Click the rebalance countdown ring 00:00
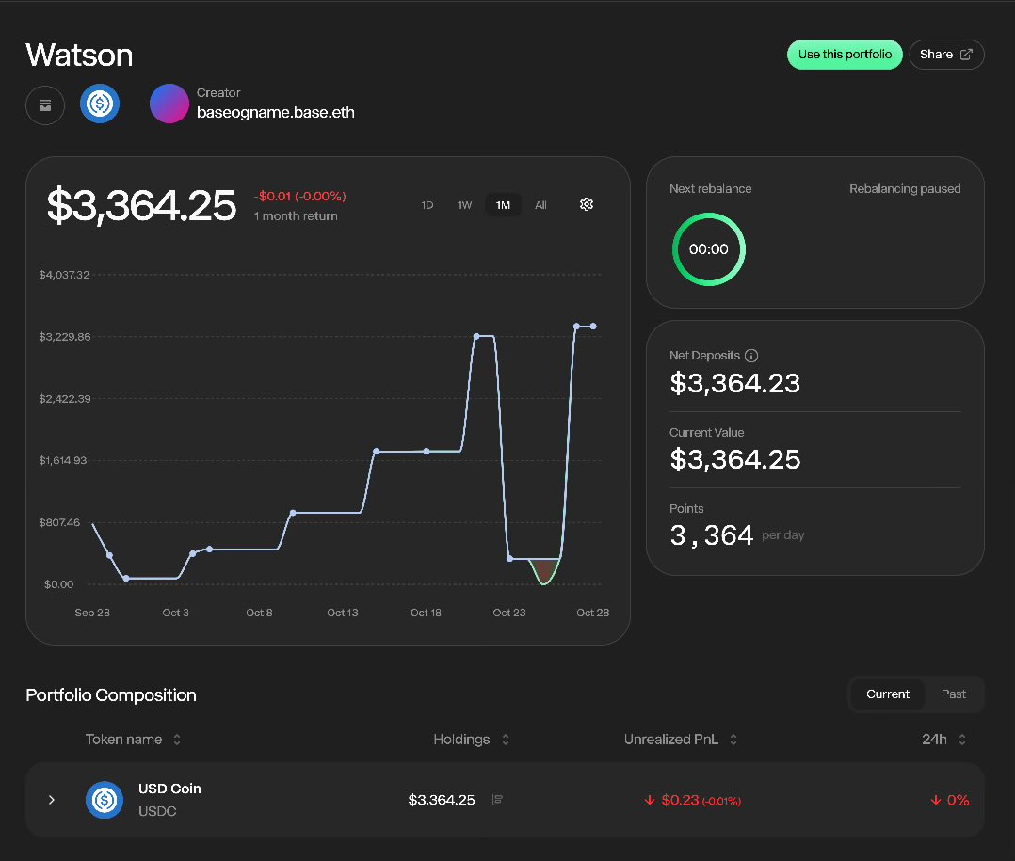The image size is (1015, 861). (x=709, y=249)
